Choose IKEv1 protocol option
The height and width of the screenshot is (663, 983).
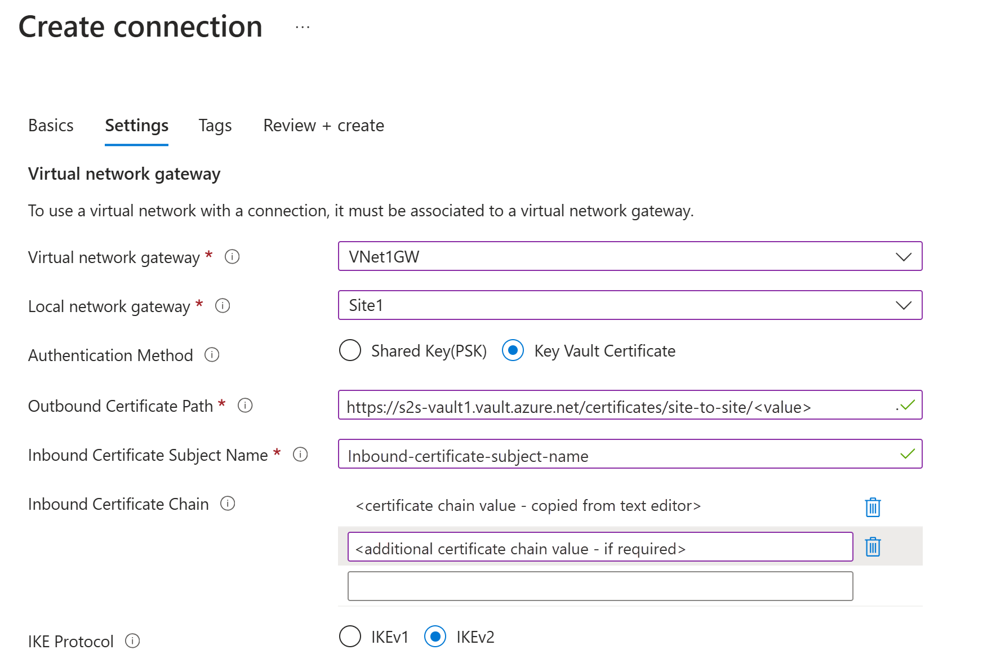tap(350, 637)
